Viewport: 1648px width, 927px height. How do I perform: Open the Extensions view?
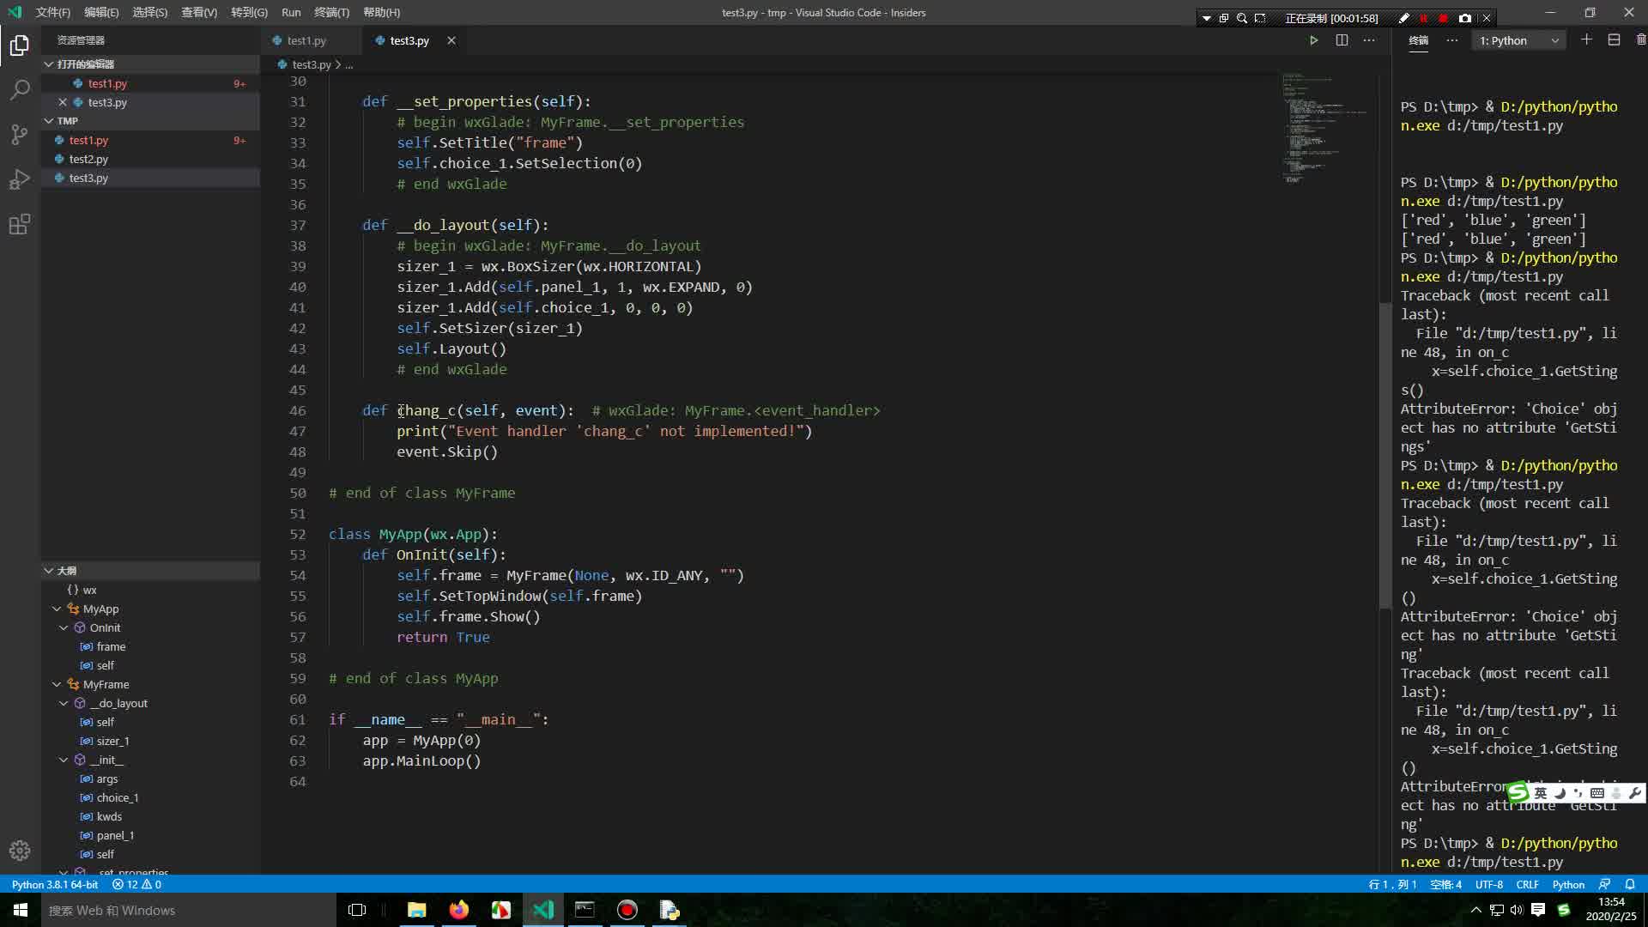[20, 224]
